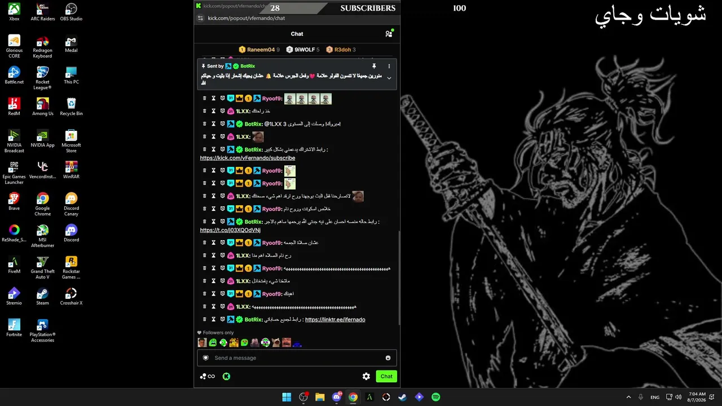This screenshot has height=406, width=722.
Task: Select the Stremio desktop icon
Action: (14, 297)
